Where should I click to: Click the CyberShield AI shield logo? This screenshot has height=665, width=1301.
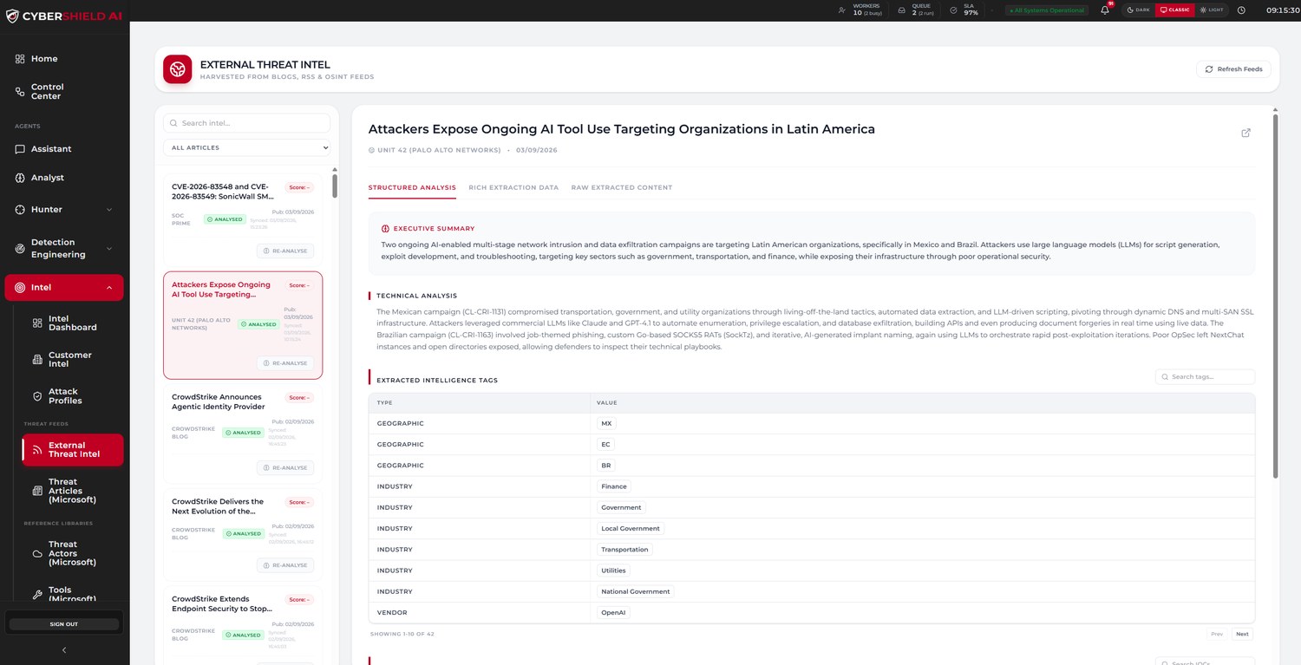[x=12, y=16]
